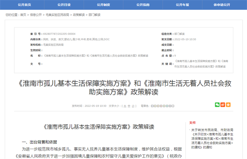Click the 首页 breadcrumb link
The image size is (247, 159).
23,15
